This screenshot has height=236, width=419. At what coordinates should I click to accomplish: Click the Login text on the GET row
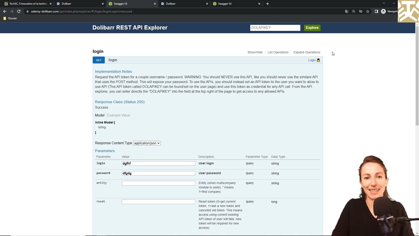pyautogui.click(x=312, y=60)
